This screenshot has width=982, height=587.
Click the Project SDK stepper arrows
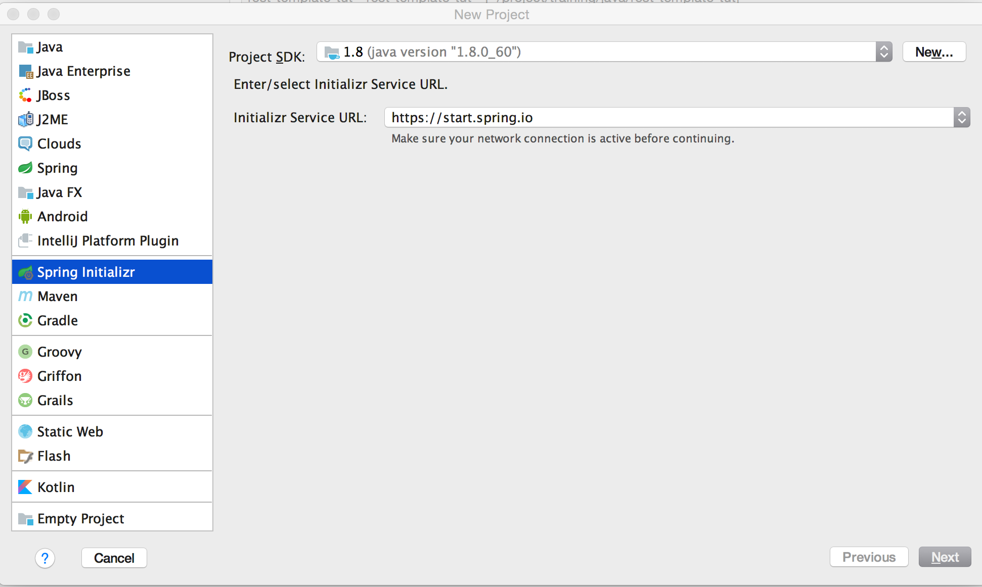tap(884, 52)
